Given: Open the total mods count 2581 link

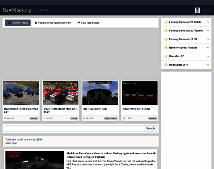Looking at the screenshot, I should coord(39,139).
